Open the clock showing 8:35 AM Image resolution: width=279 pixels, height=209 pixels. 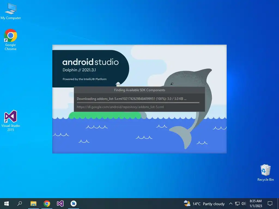click(256, 204)
